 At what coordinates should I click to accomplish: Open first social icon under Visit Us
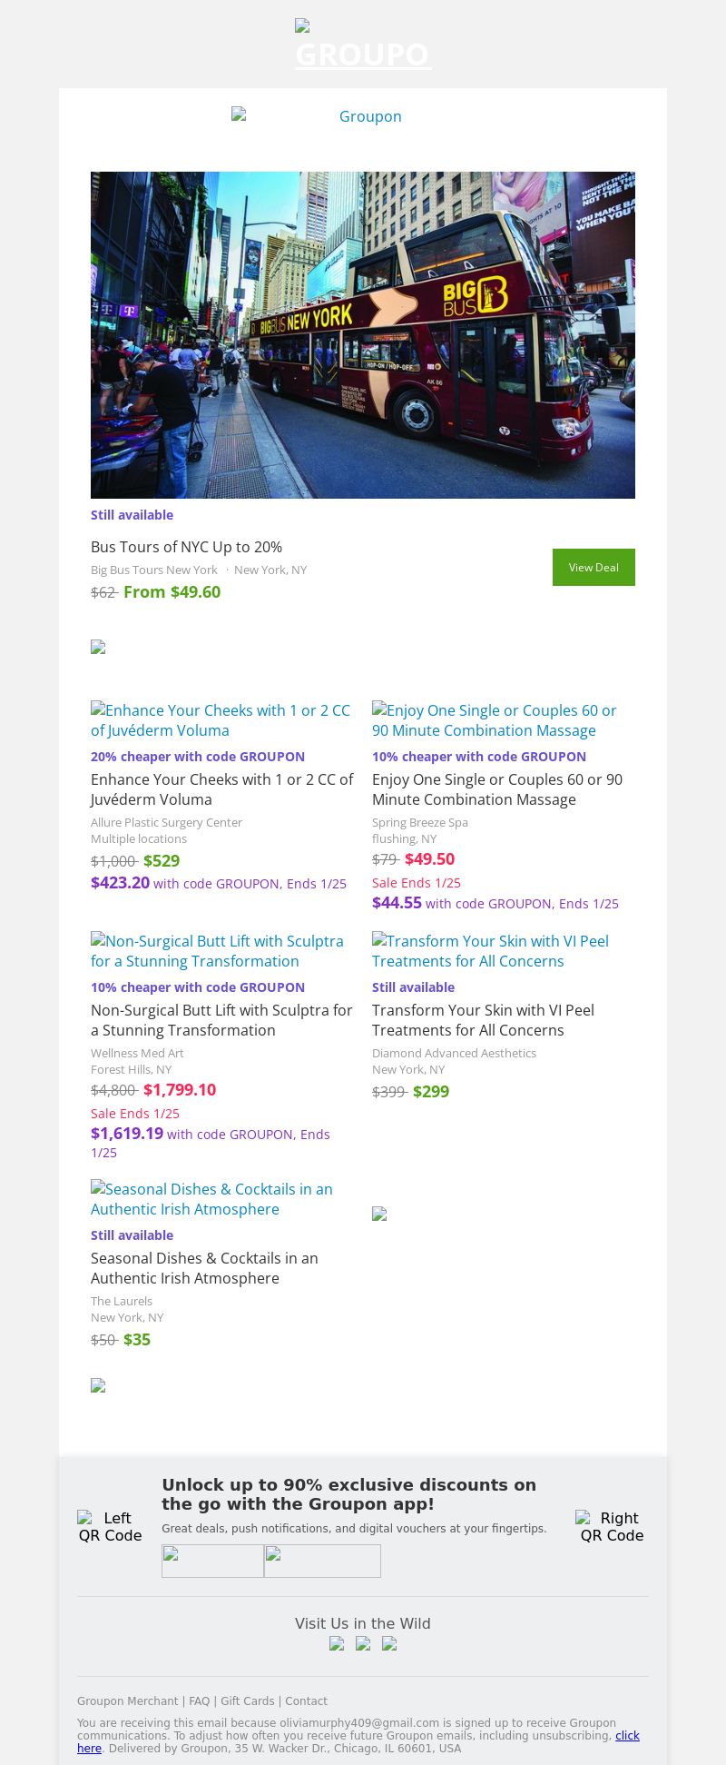(337, 1643)
